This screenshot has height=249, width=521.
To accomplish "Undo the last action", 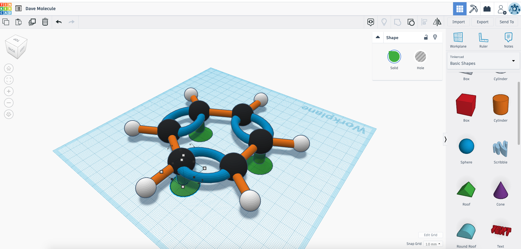I will (59, 22).
